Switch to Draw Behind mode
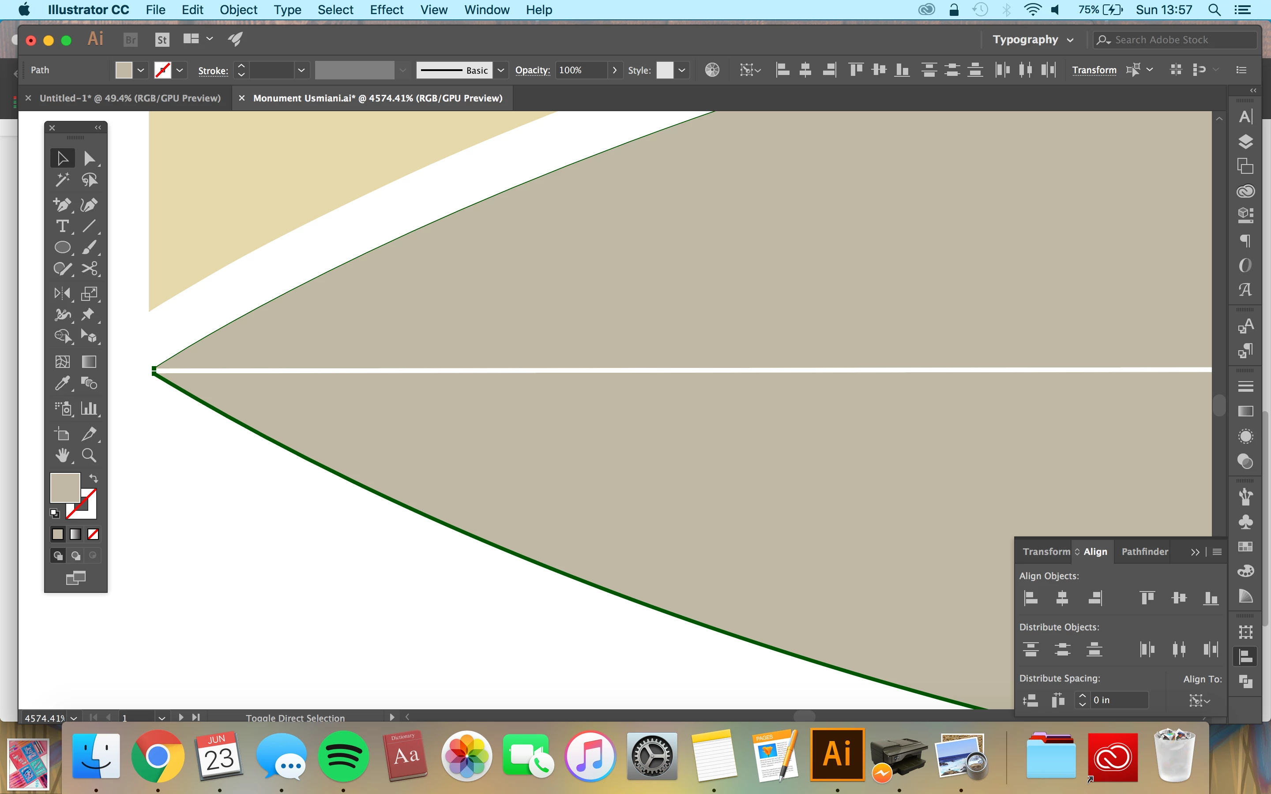Screen dimensions: 1271x794 point(75,556)
